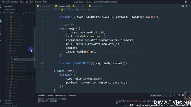Open the Manage gear in activity bar
191x107 pixels.
coord(1,101)
